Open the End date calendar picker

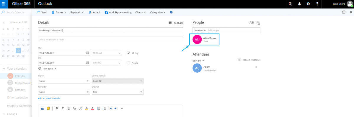[x=88, y=63]
